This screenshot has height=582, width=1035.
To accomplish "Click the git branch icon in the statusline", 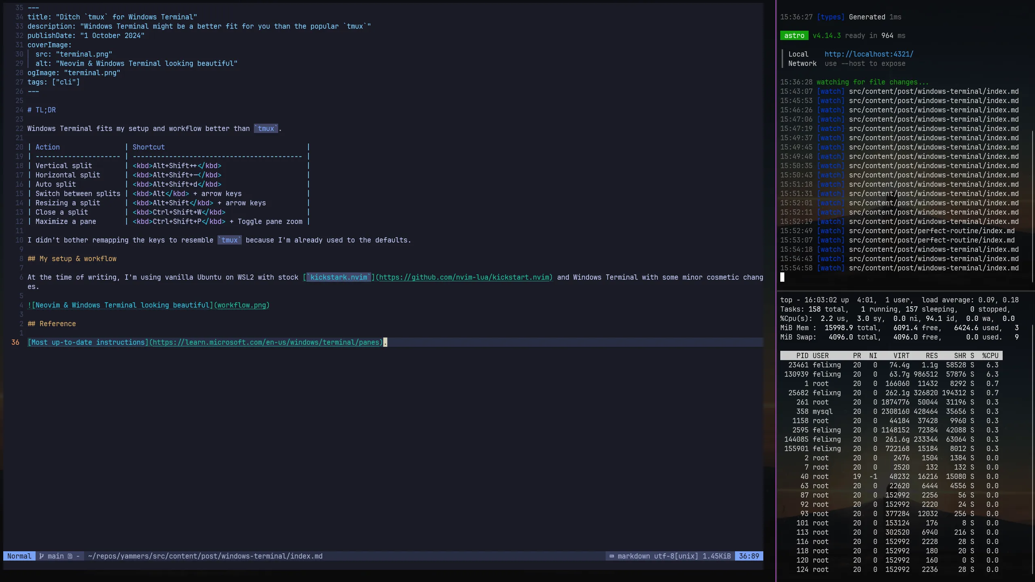I will tap(42, 556).
